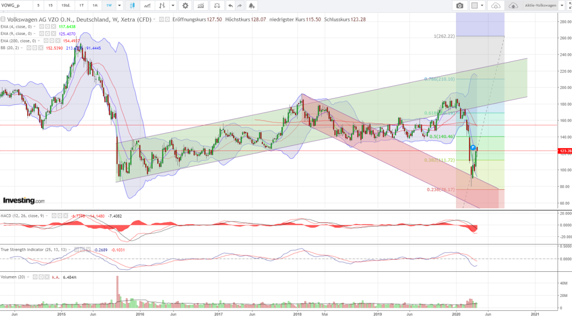Toggle visibility of MACD indicator
The image size is (572, 316).
(54, 216)
